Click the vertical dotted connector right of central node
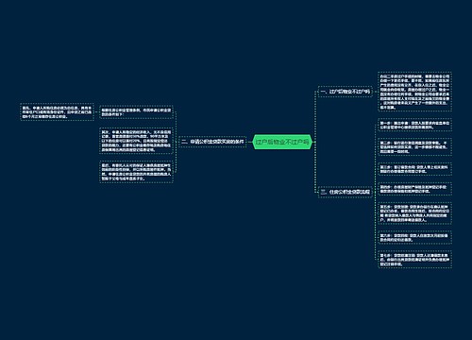This screenshot has width=472, height=340. pyautogui.click(x=315, y=142)
